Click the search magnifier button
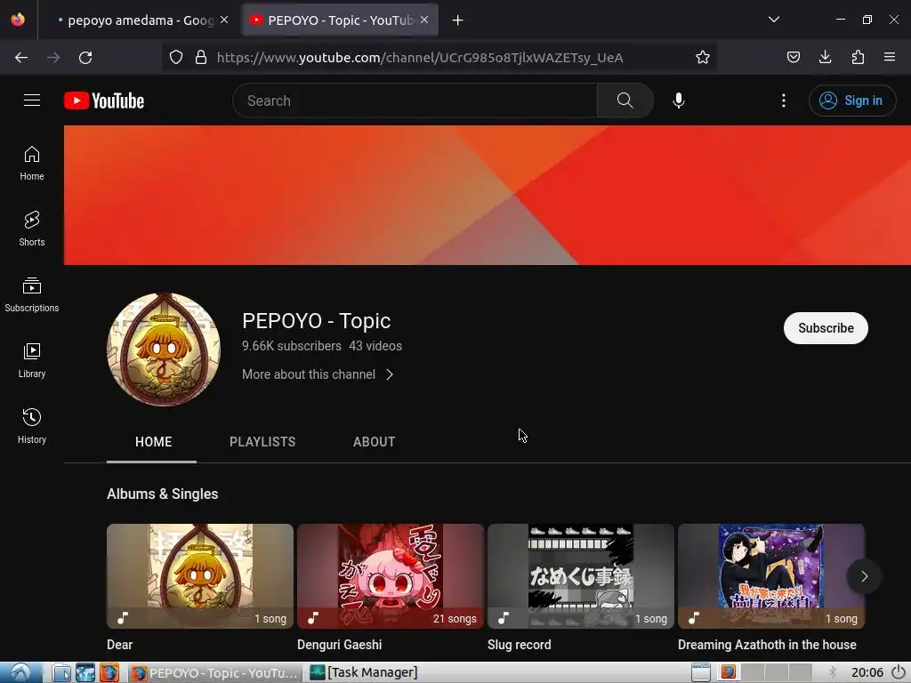The width and height of the screenshot is (911, 683). click(625, 100)
